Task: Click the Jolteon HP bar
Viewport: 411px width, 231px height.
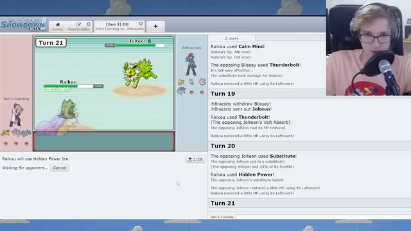Action: click(x=140, y=46)
